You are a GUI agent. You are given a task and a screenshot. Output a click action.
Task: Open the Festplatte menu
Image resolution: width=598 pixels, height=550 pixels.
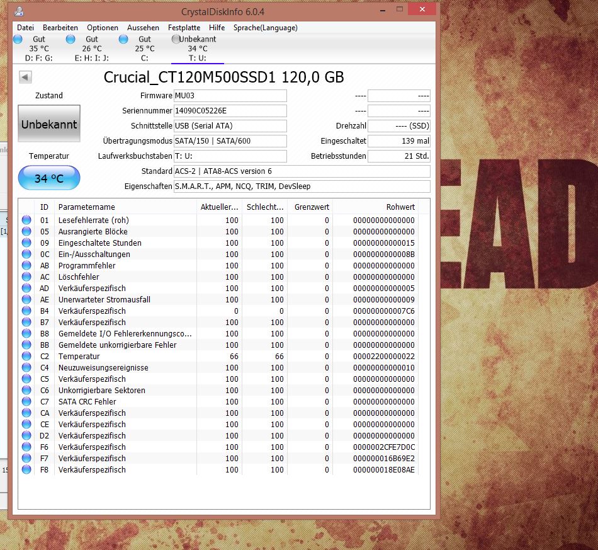point(184,28)
